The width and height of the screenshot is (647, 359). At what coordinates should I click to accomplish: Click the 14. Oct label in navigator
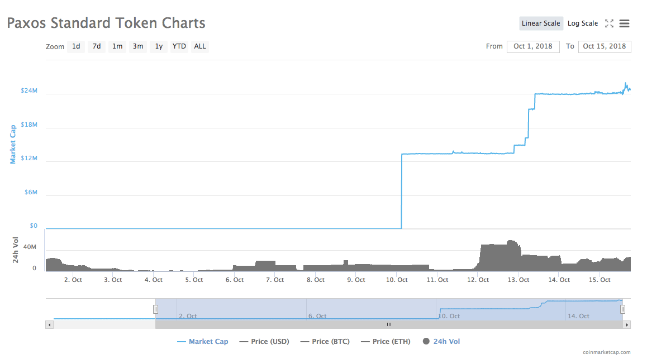coord(578,316)
